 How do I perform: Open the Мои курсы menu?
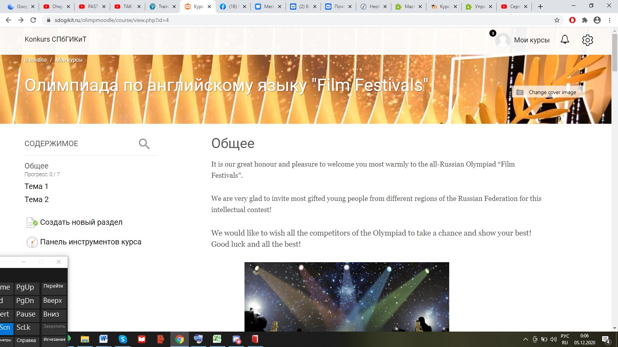[x=531, y=40]
